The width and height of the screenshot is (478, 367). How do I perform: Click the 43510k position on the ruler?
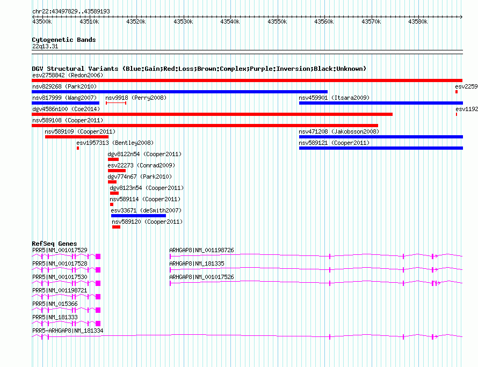(x=89, y=21)
